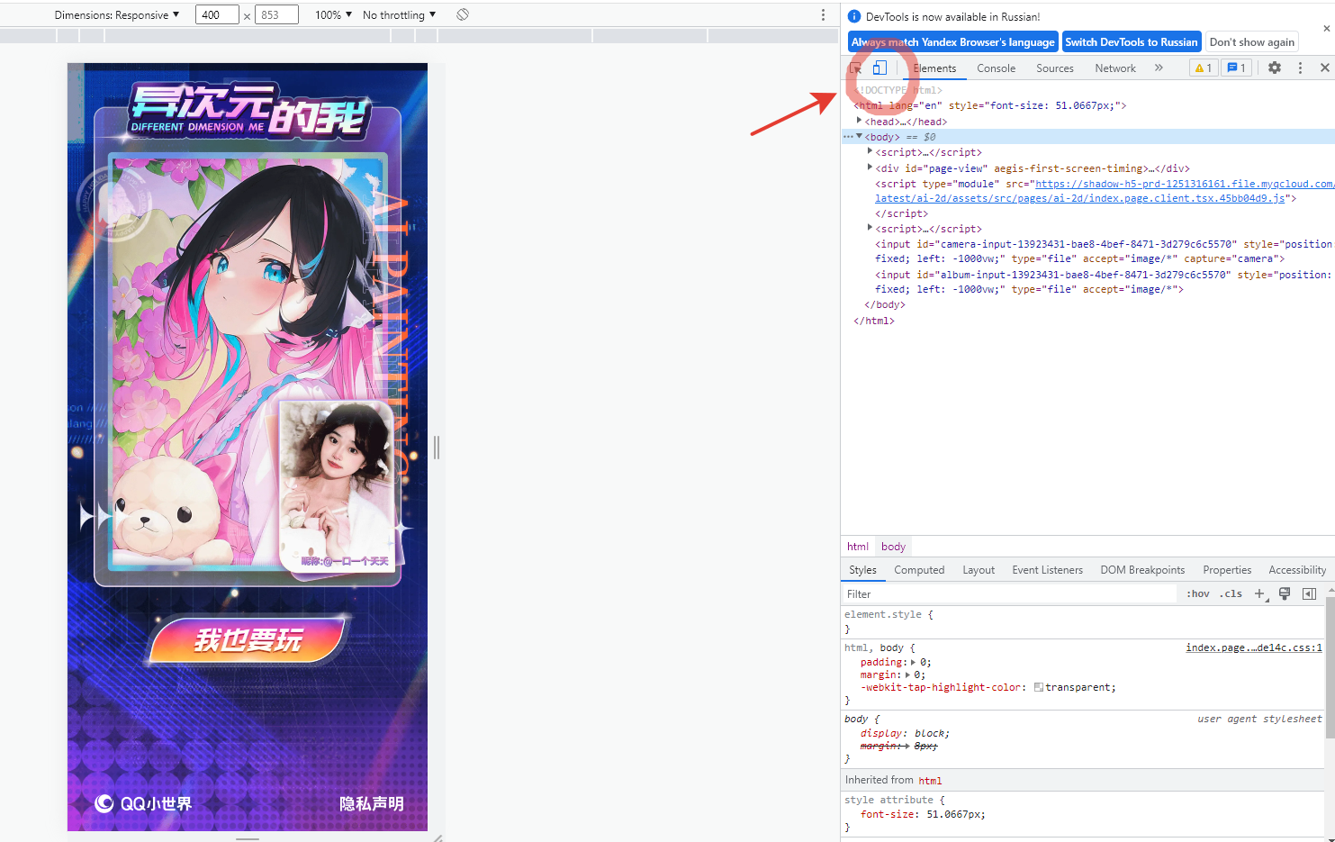Open the 隐私声明 privacy link

(371, 803)
